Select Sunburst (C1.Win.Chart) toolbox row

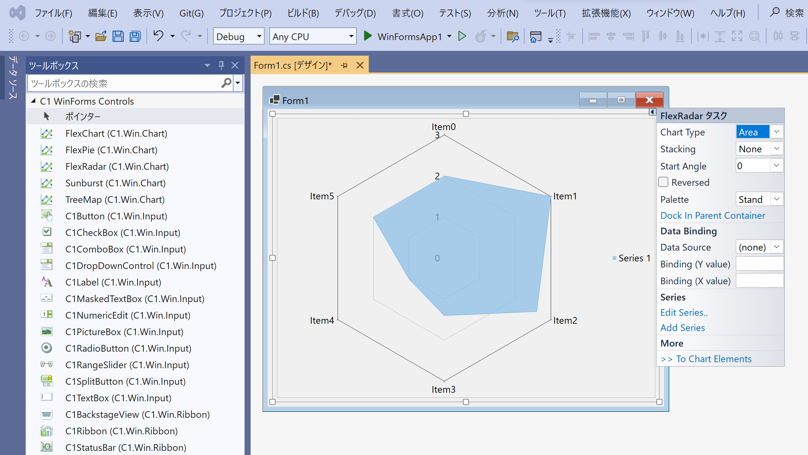[x=135, y=183]
